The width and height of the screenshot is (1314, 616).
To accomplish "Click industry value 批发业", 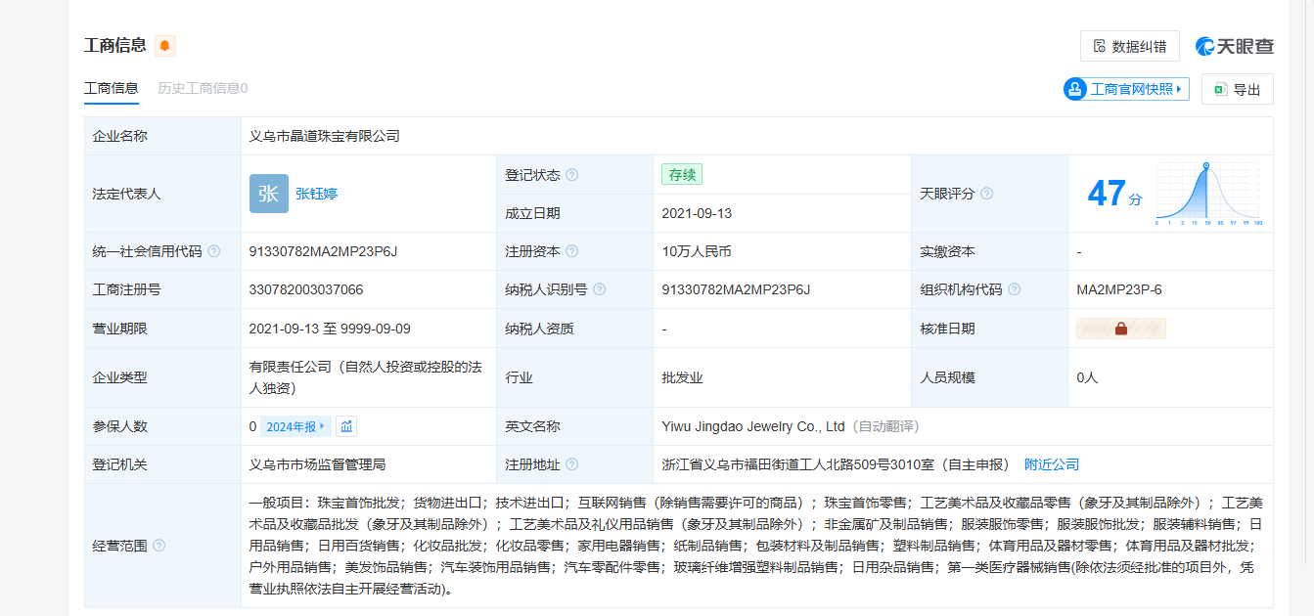I will 683,377.
